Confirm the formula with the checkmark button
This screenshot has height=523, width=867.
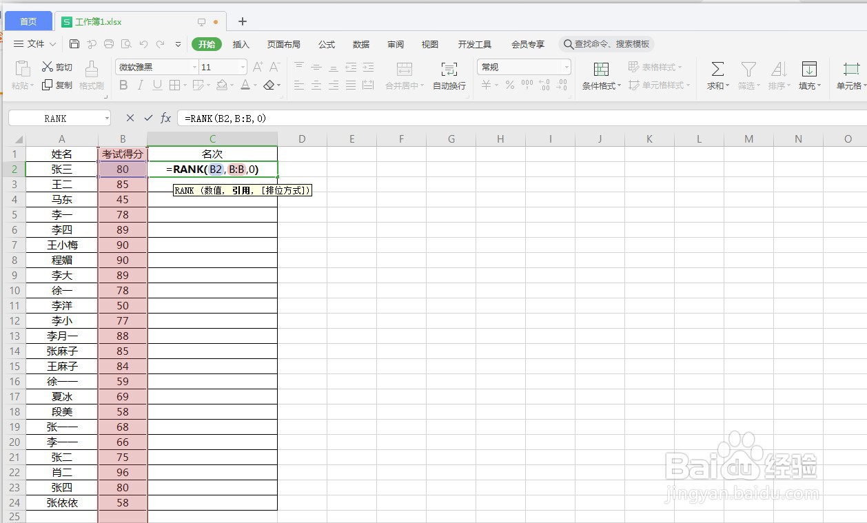click(x=147, y=118)
